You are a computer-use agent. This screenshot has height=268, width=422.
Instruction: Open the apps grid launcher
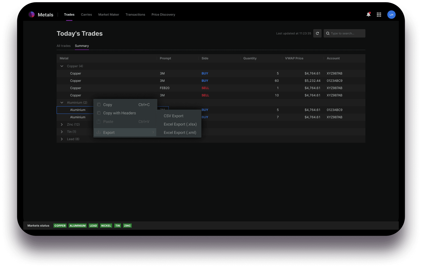click(x=379, y=15)
